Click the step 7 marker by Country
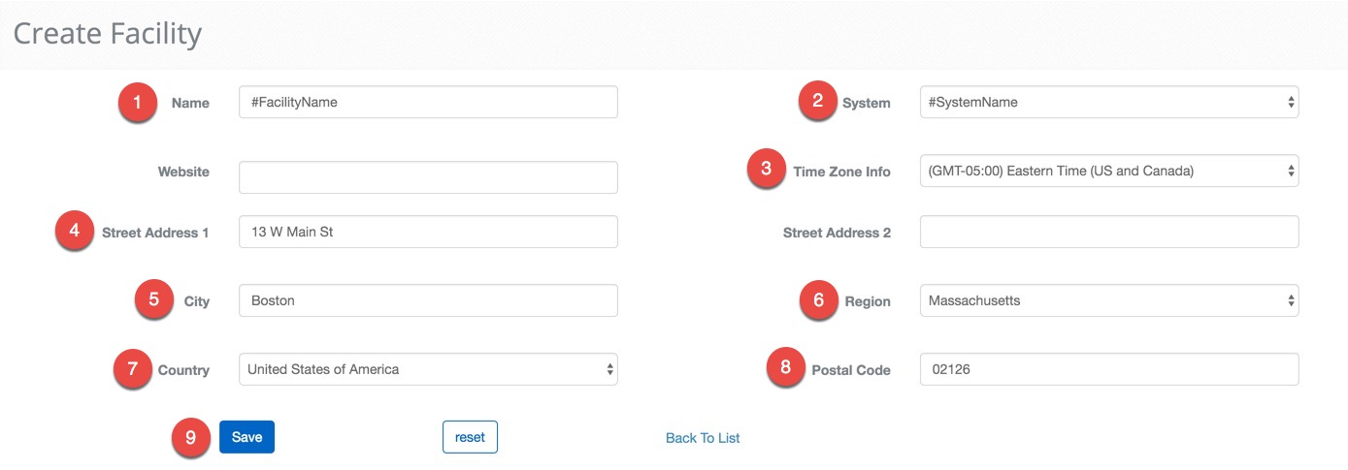This screenshot has height=470, width=1348. pyautogui.click(x=133, y=368)
